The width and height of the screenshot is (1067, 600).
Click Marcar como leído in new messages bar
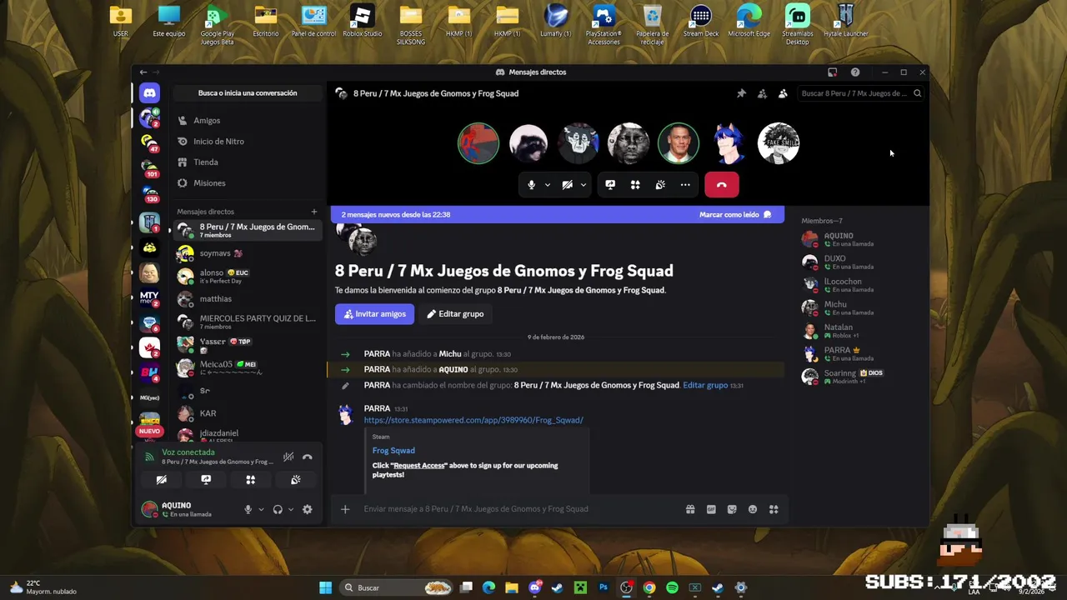tap(735, 214)
